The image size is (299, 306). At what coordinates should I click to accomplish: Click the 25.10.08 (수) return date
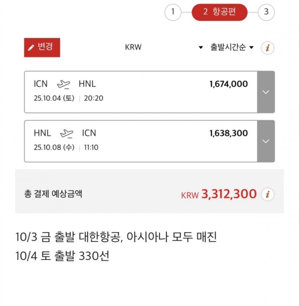point(54,148)
